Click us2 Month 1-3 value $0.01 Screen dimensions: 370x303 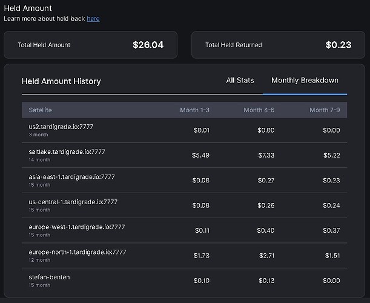[x=202, y=130]
